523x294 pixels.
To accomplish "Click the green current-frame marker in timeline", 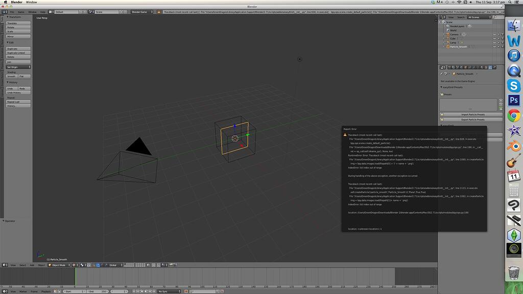I will pos(76,276).
